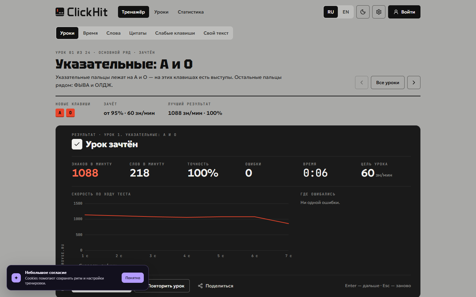476x297 pixels.
Task: Click the red А key chip
Action: coord(60,113)
